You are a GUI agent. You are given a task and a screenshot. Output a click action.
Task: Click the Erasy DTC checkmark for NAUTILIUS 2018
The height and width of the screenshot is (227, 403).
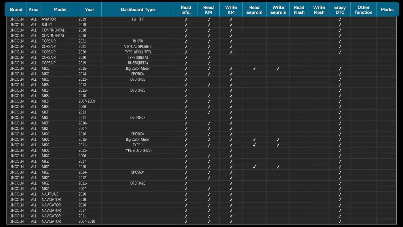click(x=340, y=194)
